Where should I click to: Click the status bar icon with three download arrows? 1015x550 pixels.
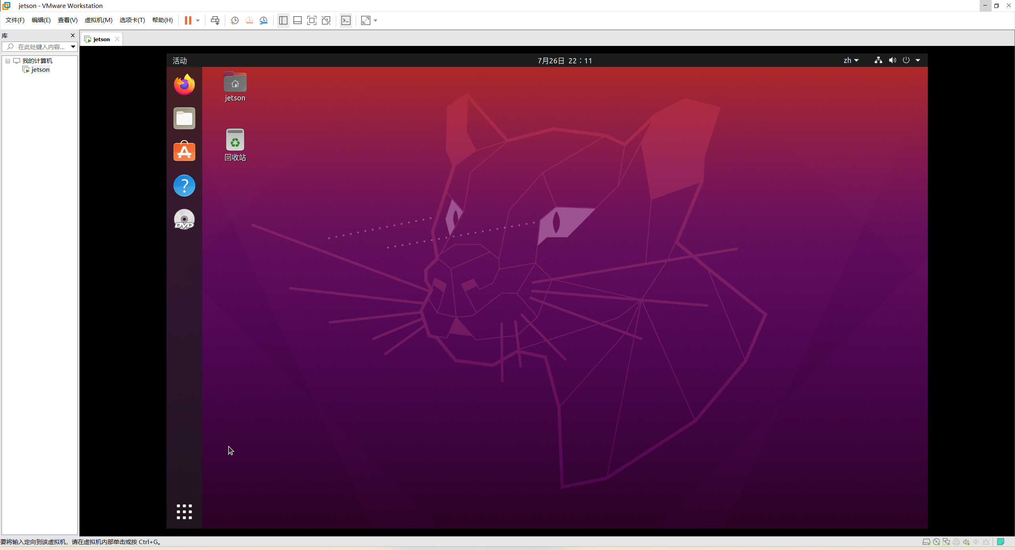tap(986, 542)
